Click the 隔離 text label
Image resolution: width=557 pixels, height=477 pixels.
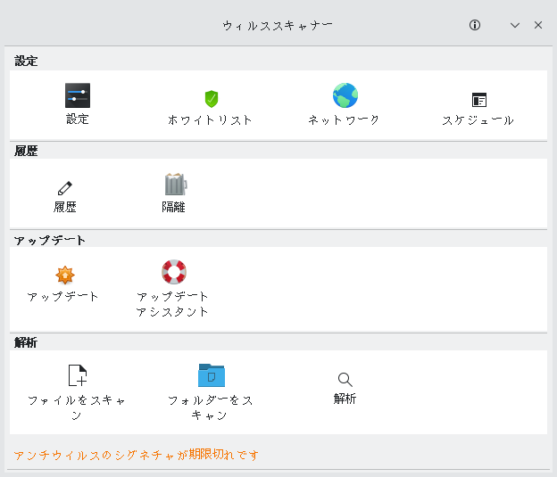pyautogui.click(x=173, y=207)
